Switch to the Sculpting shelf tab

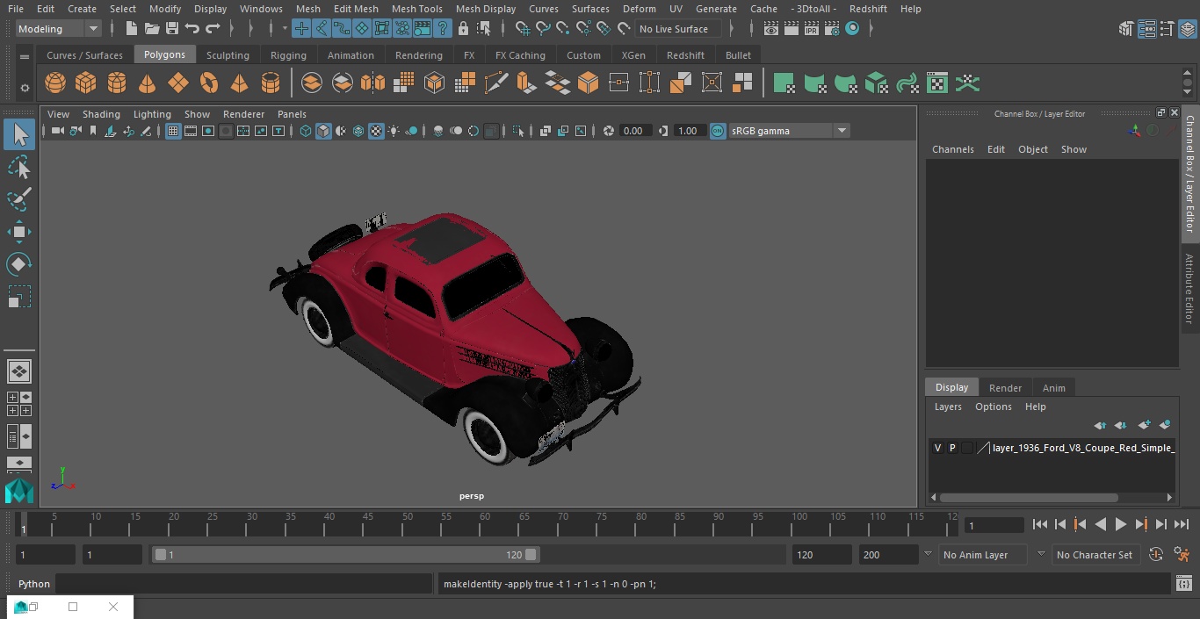click(228, 55)
